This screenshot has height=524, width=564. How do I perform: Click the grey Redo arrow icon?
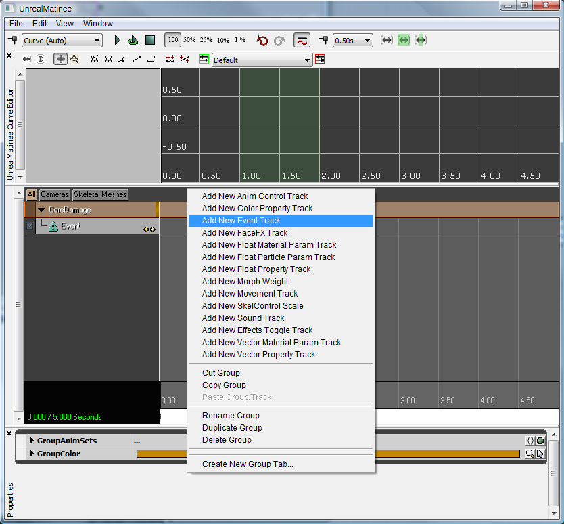click(x=279, y=41)
